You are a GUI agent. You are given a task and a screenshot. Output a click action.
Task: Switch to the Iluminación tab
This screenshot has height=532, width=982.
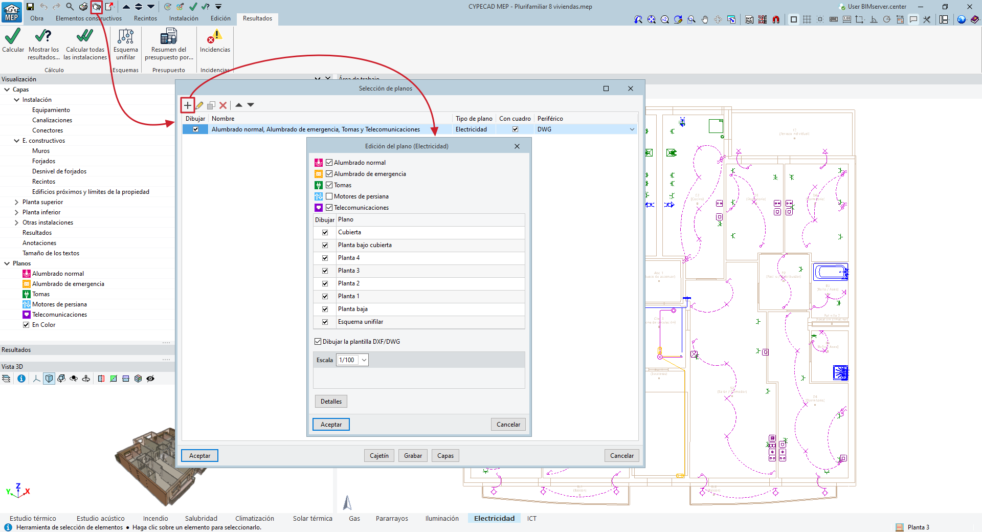441,518
